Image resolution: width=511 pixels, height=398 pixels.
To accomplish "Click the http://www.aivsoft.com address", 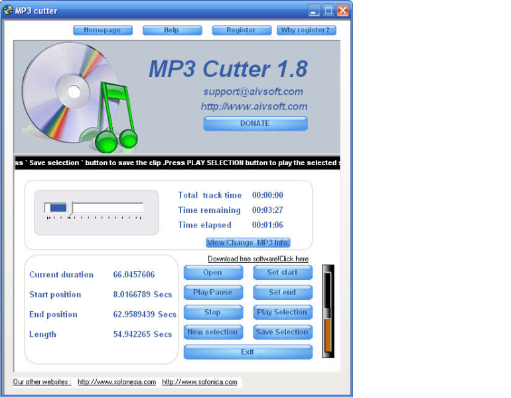I will 254,106.
